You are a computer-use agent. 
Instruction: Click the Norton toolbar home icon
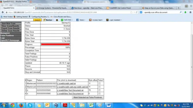click(x=57, y=20)
